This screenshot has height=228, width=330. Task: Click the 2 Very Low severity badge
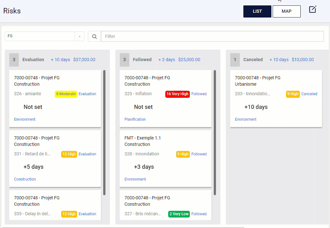point(179,214)
